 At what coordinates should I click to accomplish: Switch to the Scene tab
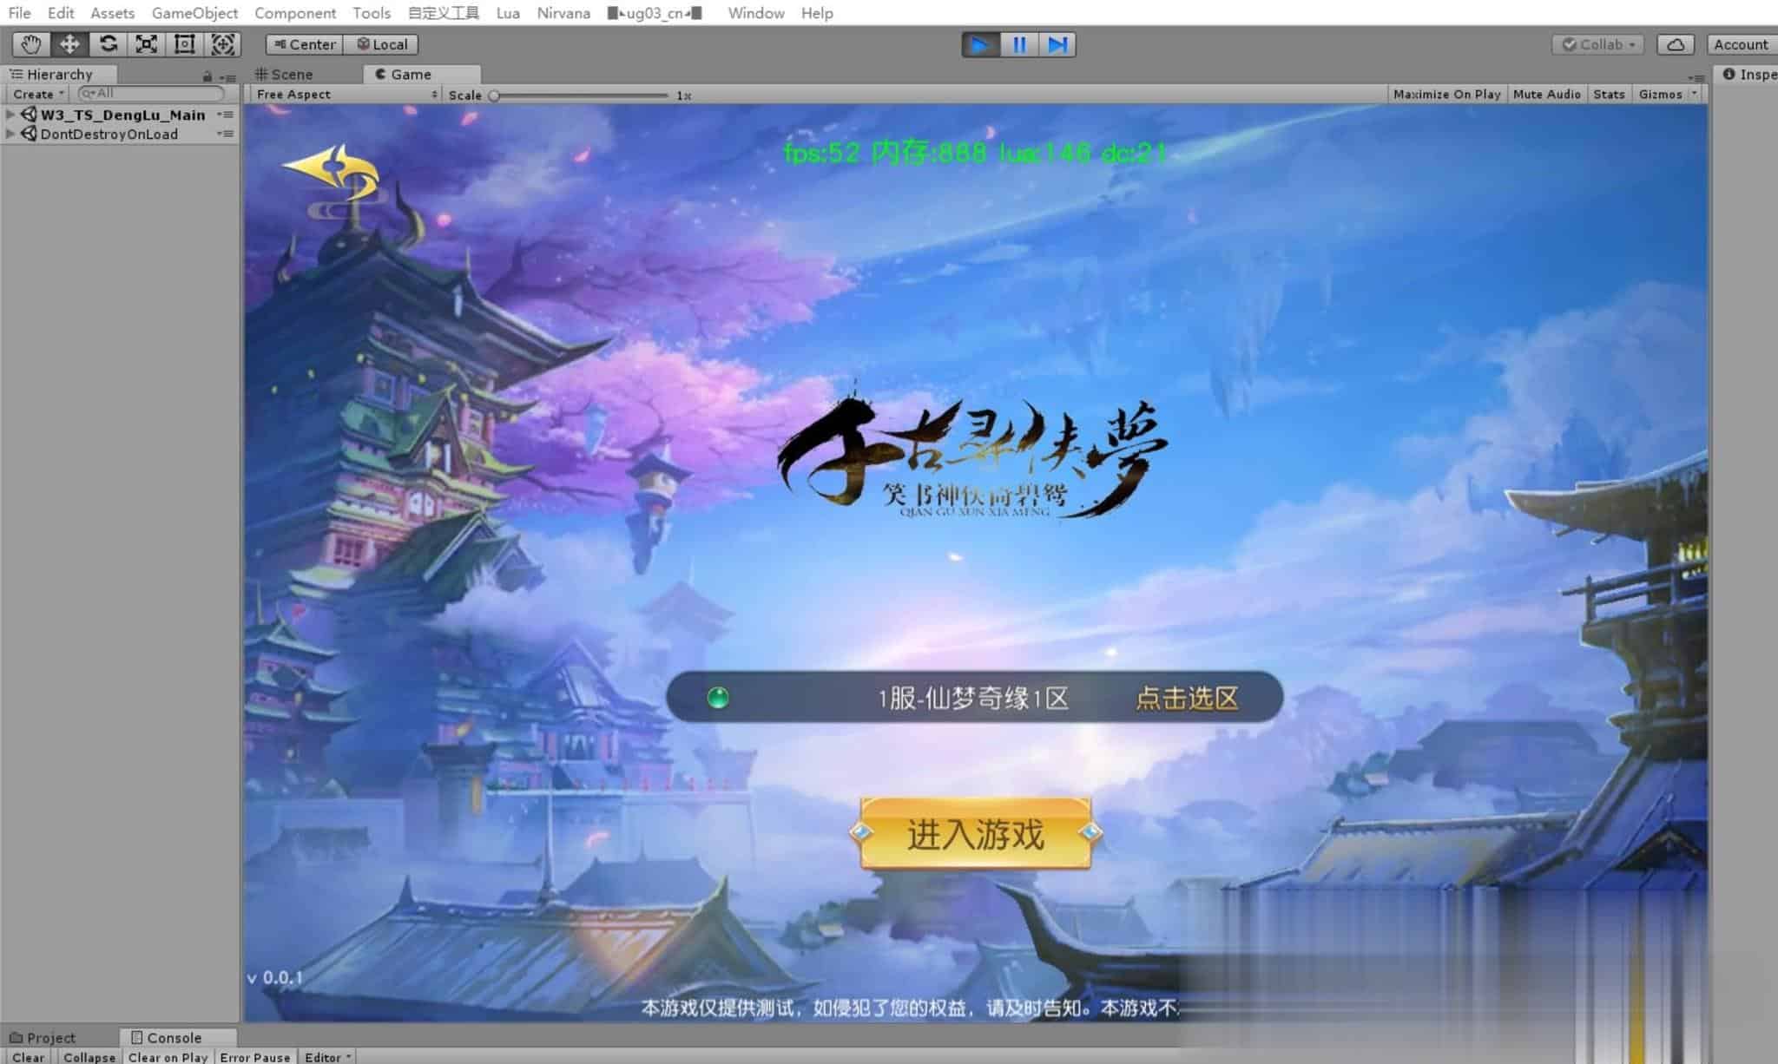pos(284,74)
